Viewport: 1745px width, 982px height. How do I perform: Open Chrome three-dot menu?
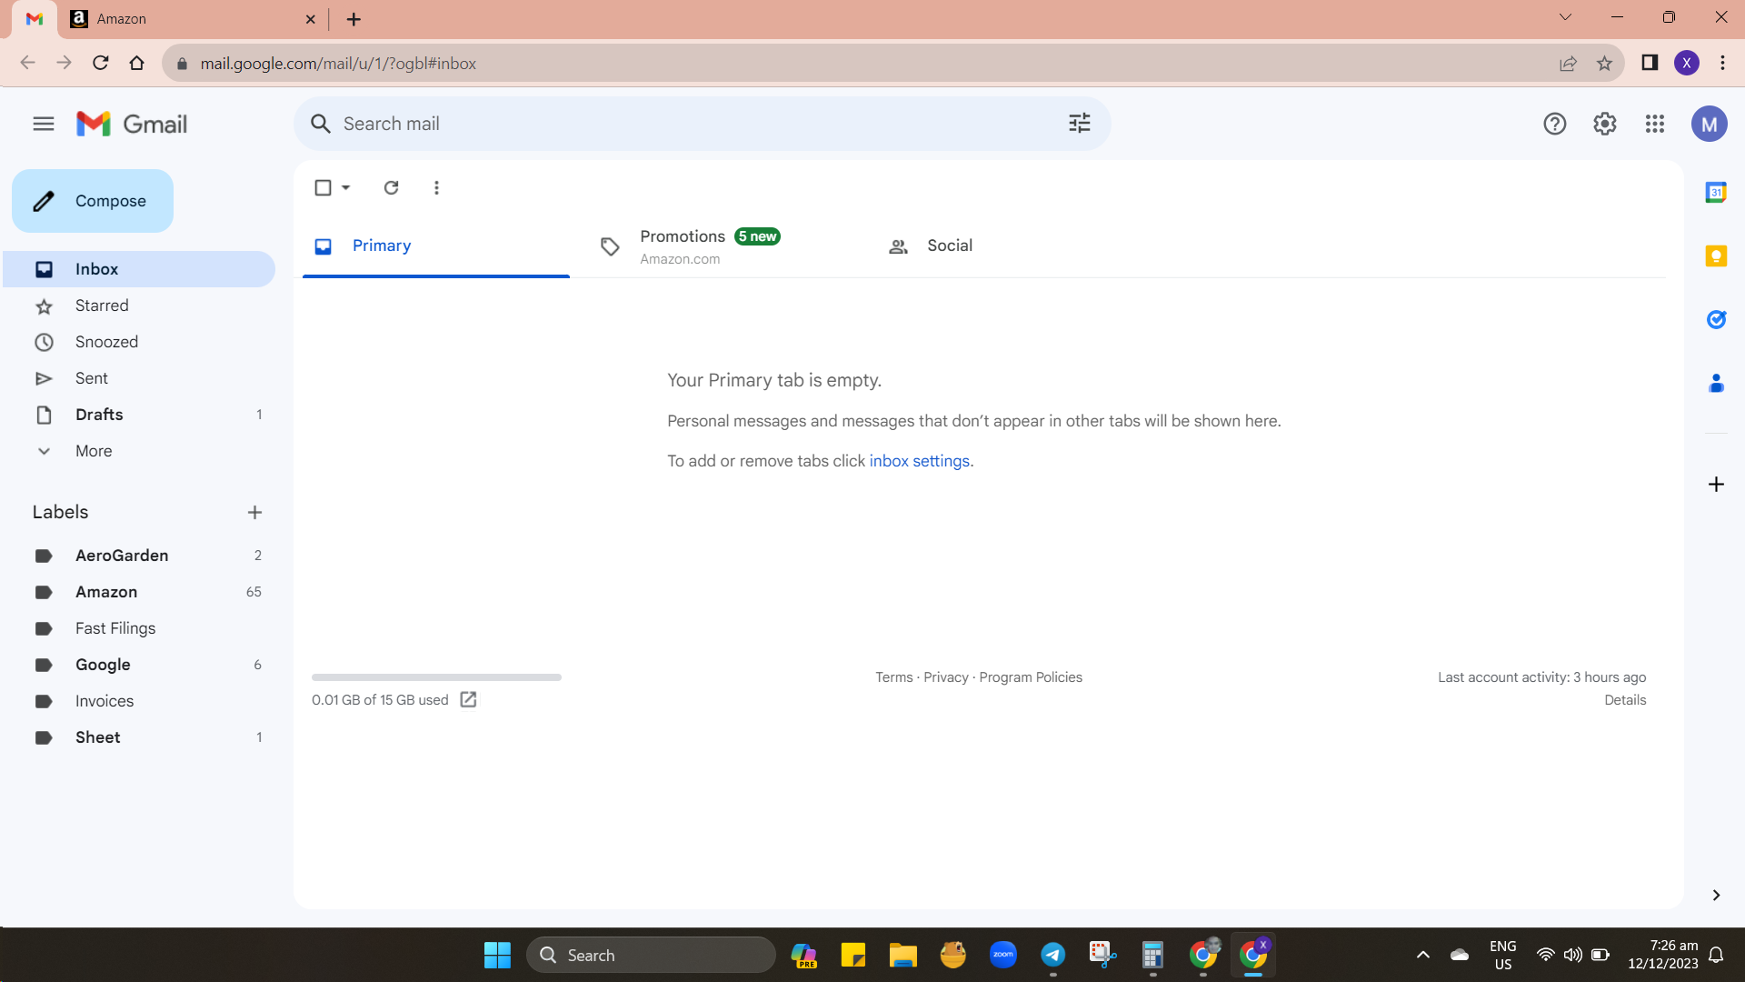click(x=1722, y=63)
